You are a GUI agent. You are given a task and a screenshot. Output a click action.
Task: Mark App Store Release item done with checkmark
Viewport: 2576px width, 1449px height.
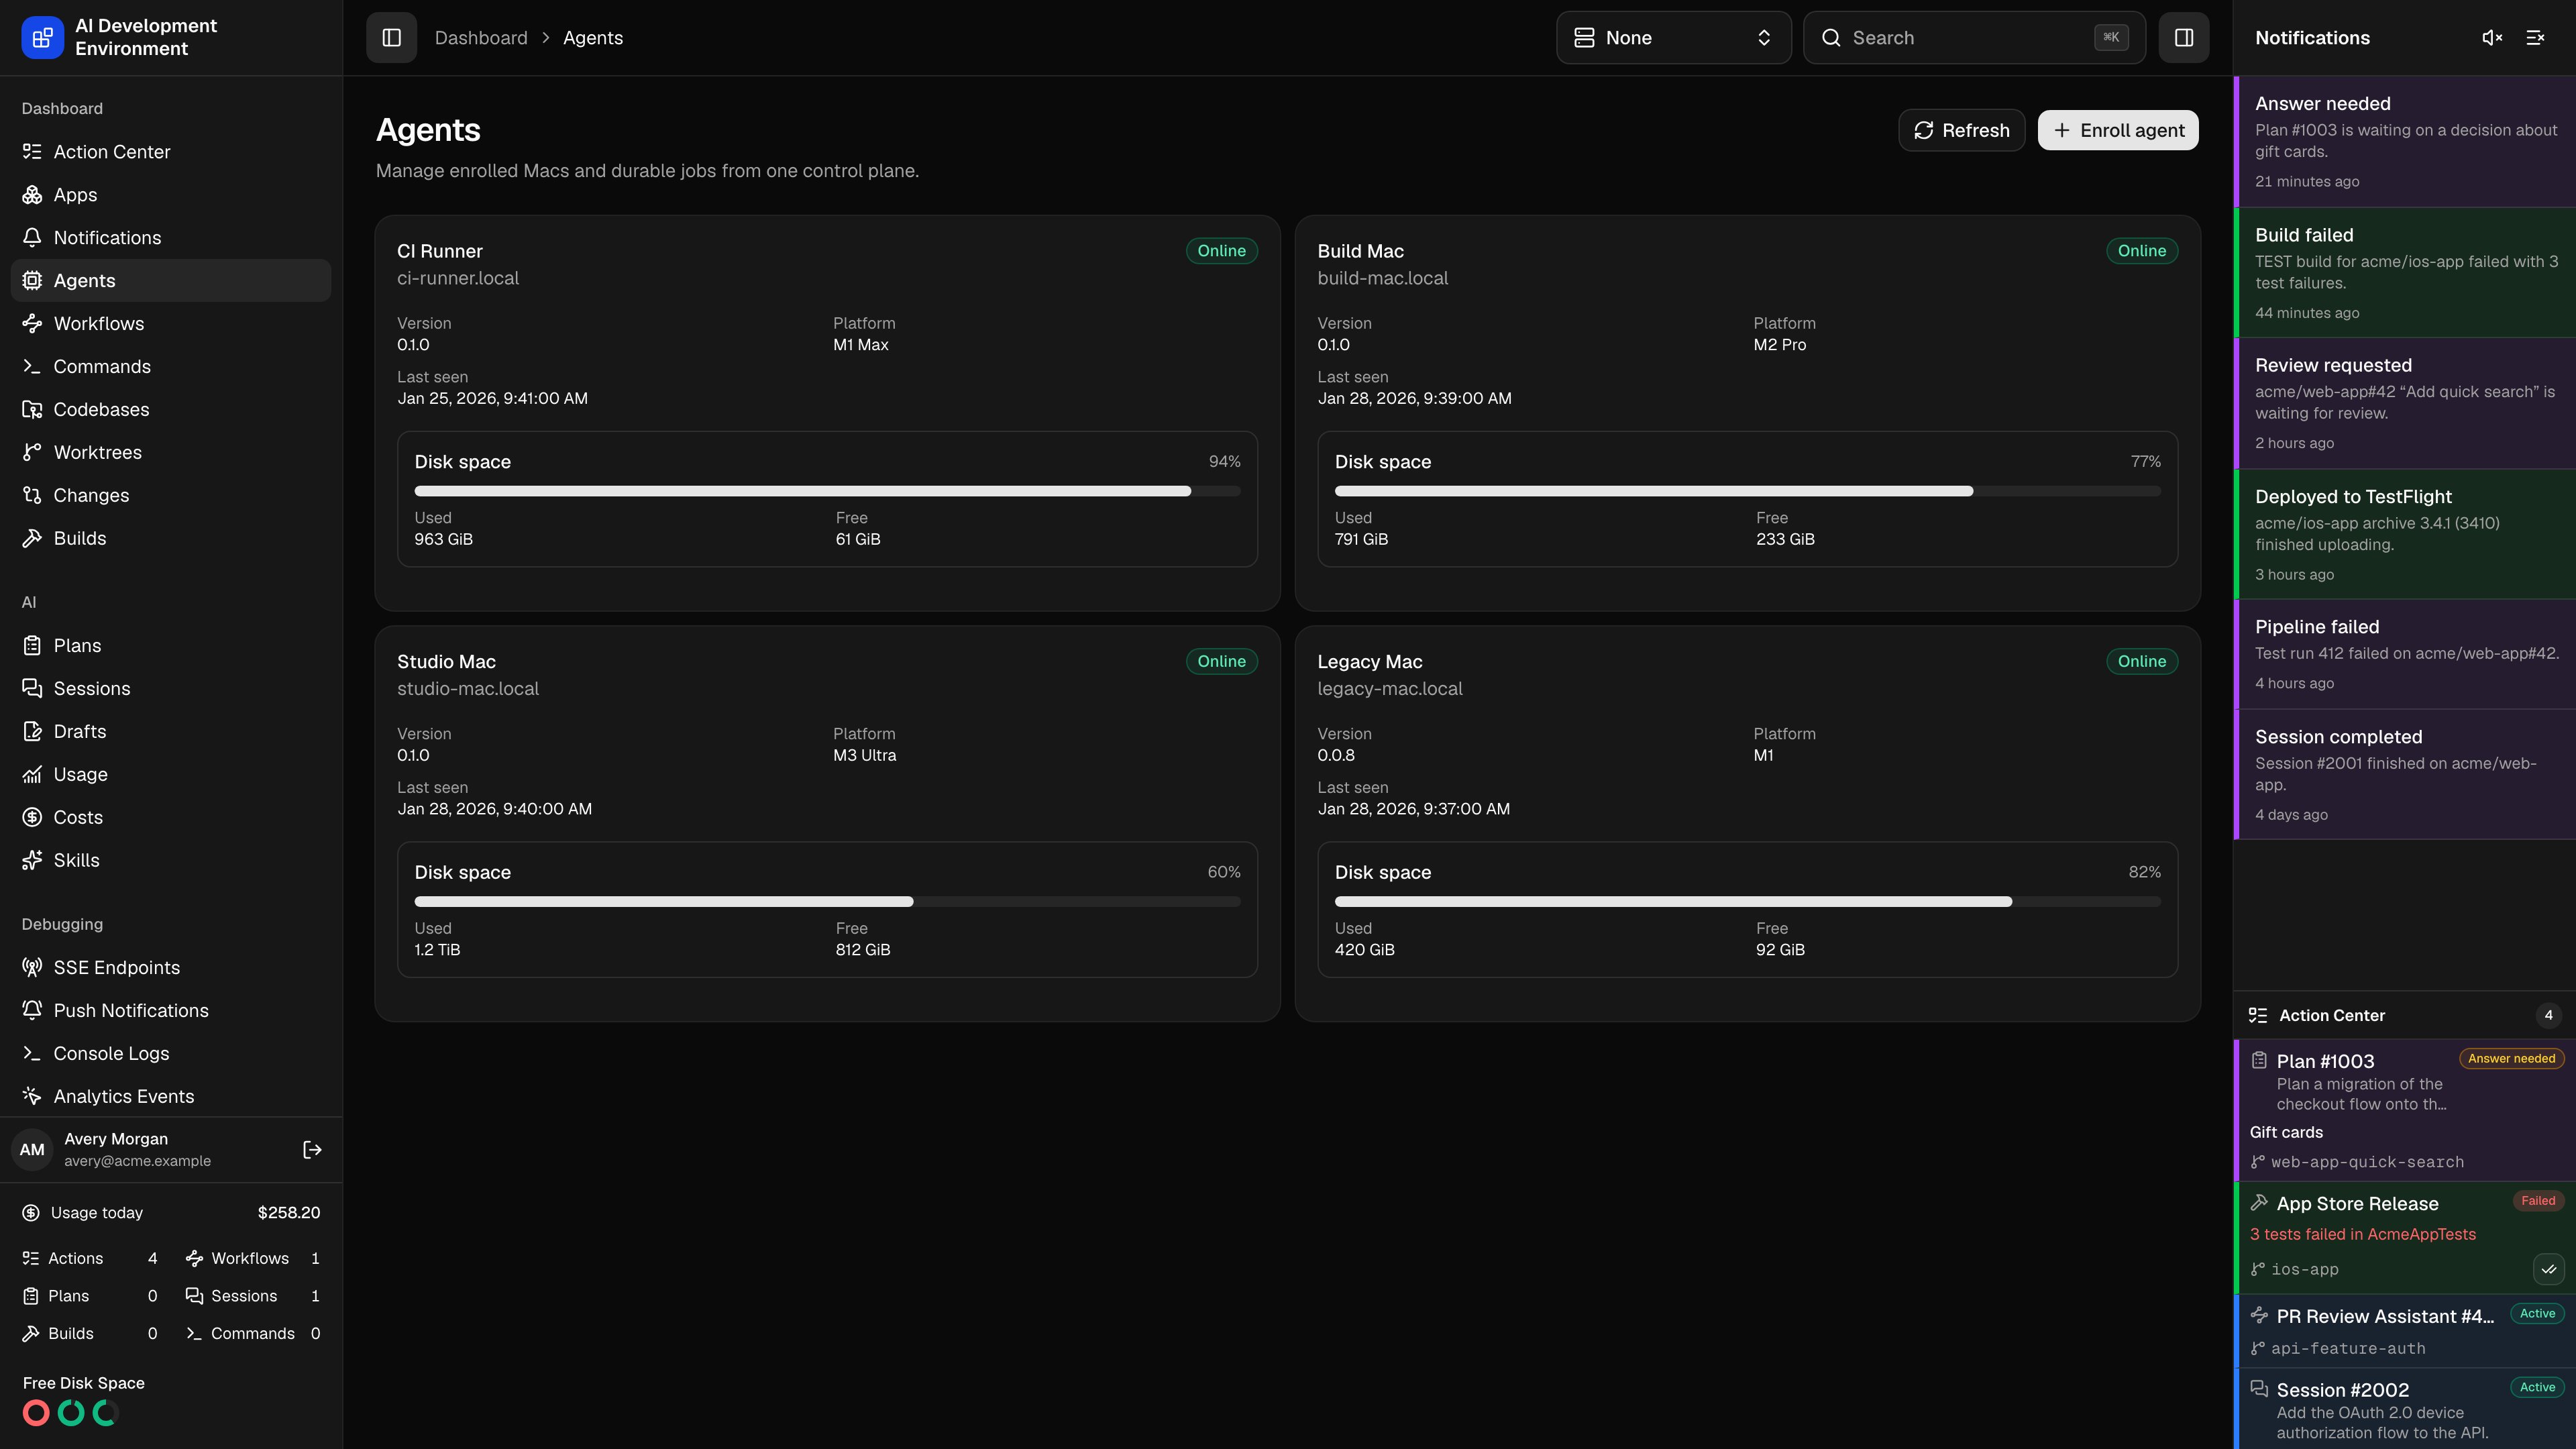[x=2548, y=1269]
